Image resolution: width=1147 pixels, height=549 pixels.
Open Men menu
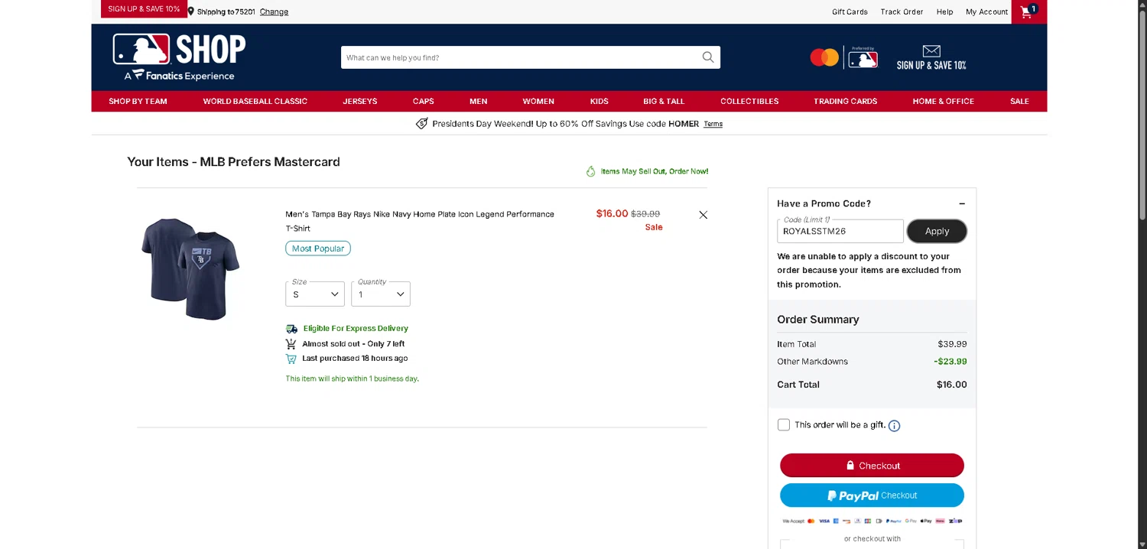pyautogui.click(x=479, y=101)
